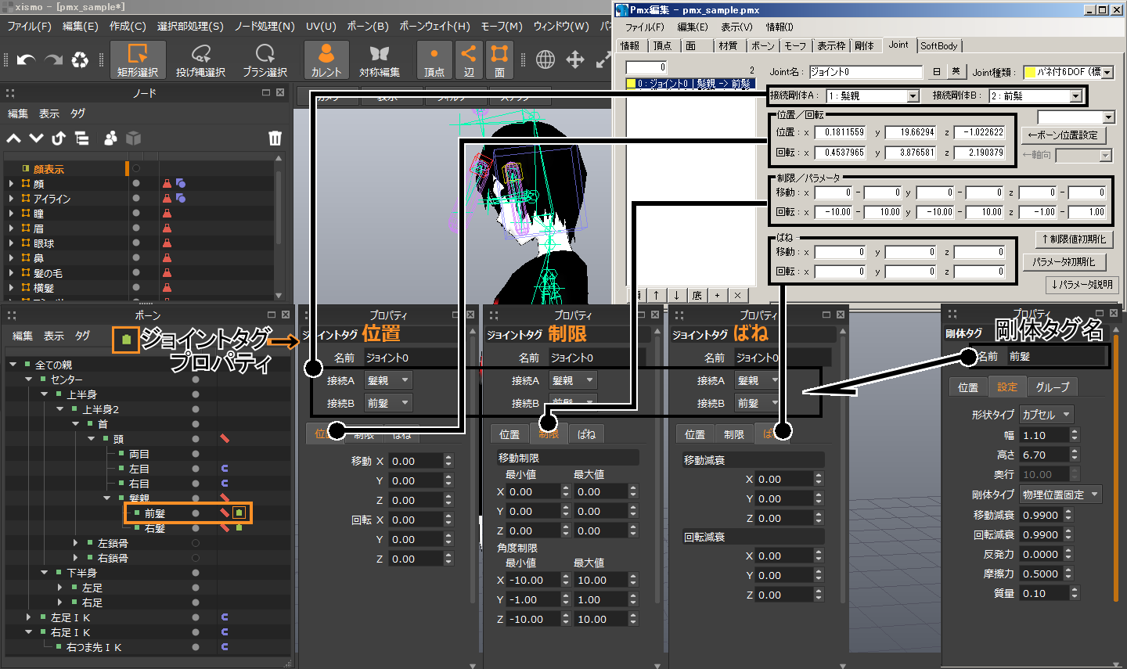Toggle visibility dot for 下半身 bone
Viewport: 1127px width, 669px height.
(196, 573)
